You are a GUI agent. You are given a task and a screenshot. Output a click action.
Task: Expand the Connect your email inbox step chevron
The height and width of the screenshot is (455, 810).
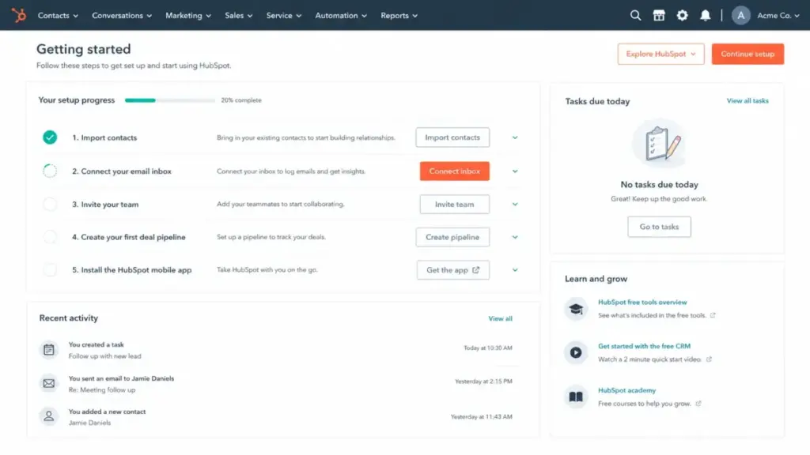(x=515, y=171)
